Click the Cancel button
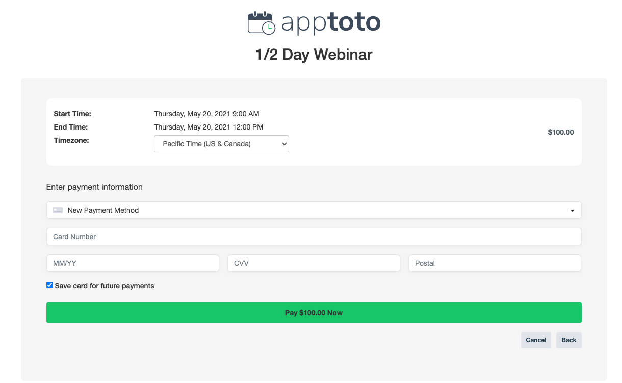 (536, 340)
